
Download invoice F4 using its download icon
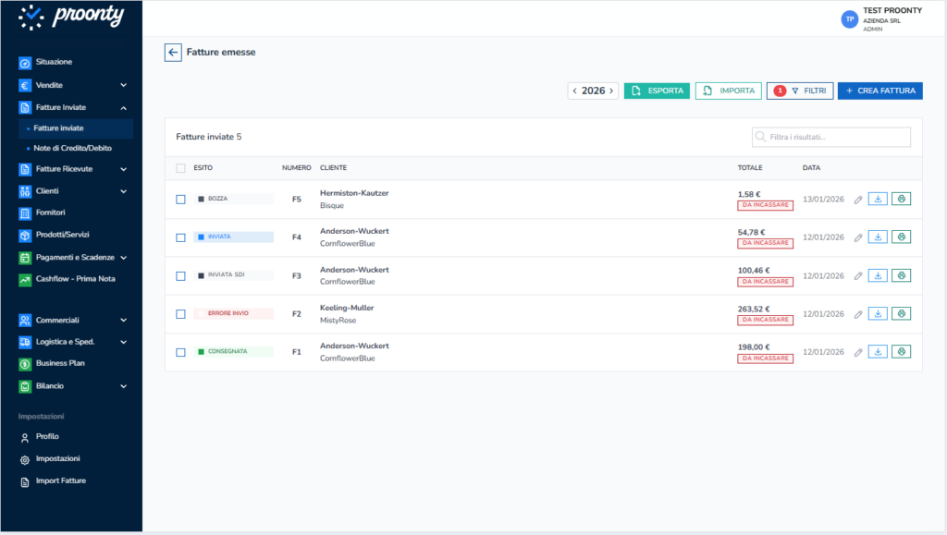[878, 237]
